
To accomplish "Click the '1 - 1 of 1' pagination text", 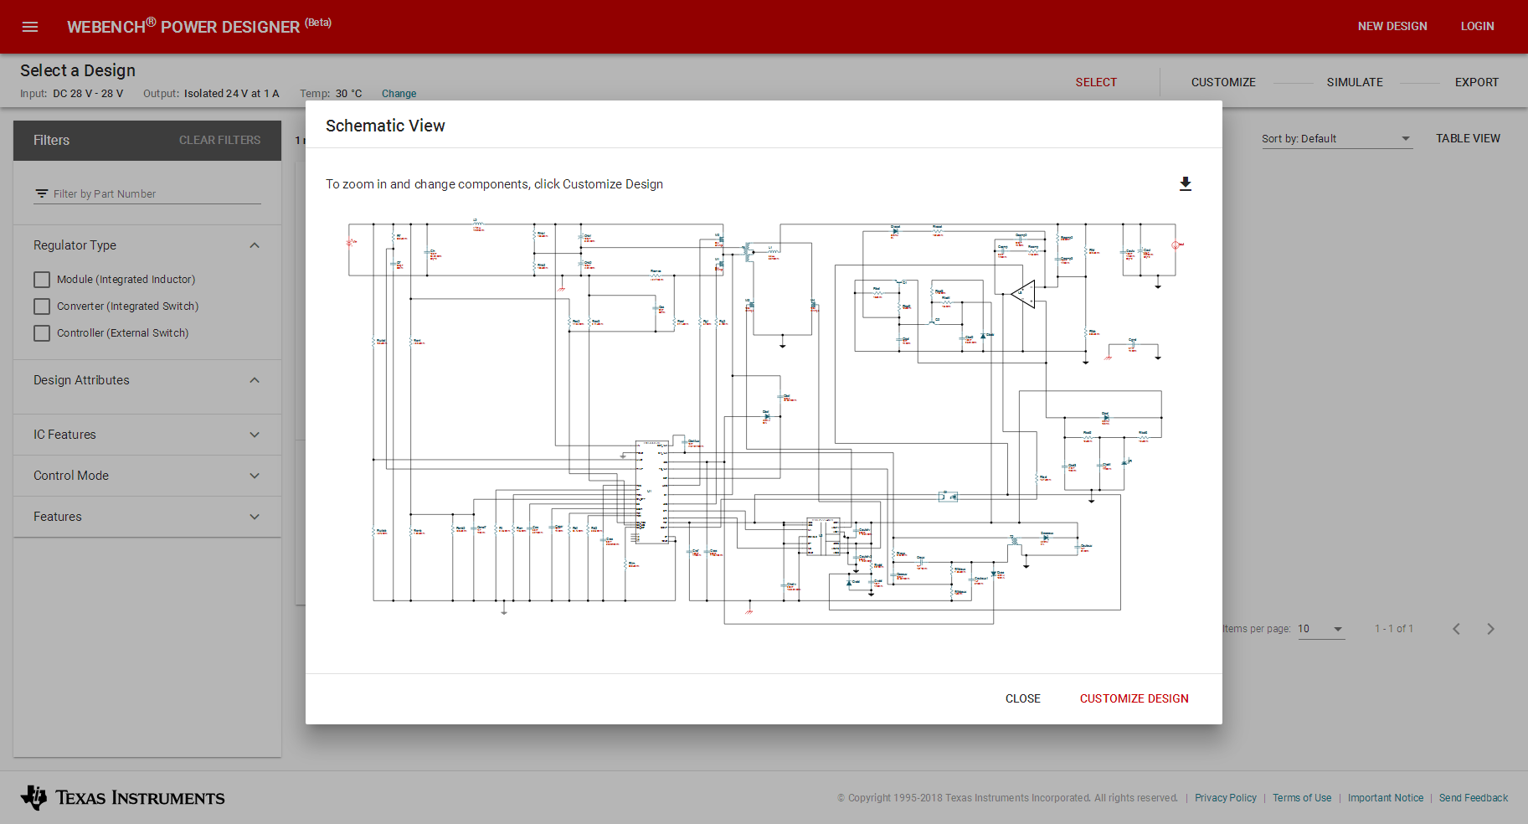I will tap(1394, 629).
